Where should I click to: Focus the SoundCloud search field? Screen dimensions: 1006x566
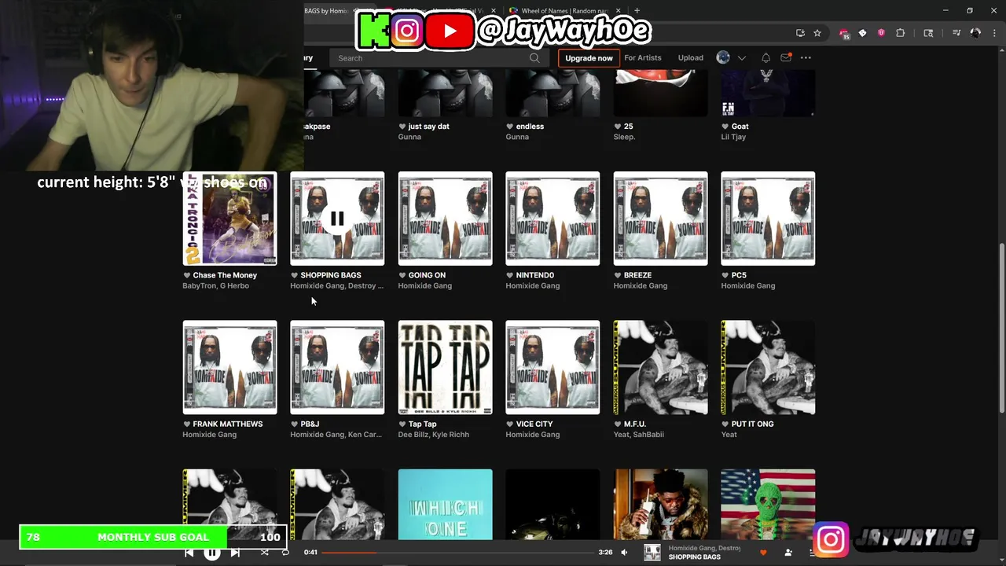click(439, 57)
